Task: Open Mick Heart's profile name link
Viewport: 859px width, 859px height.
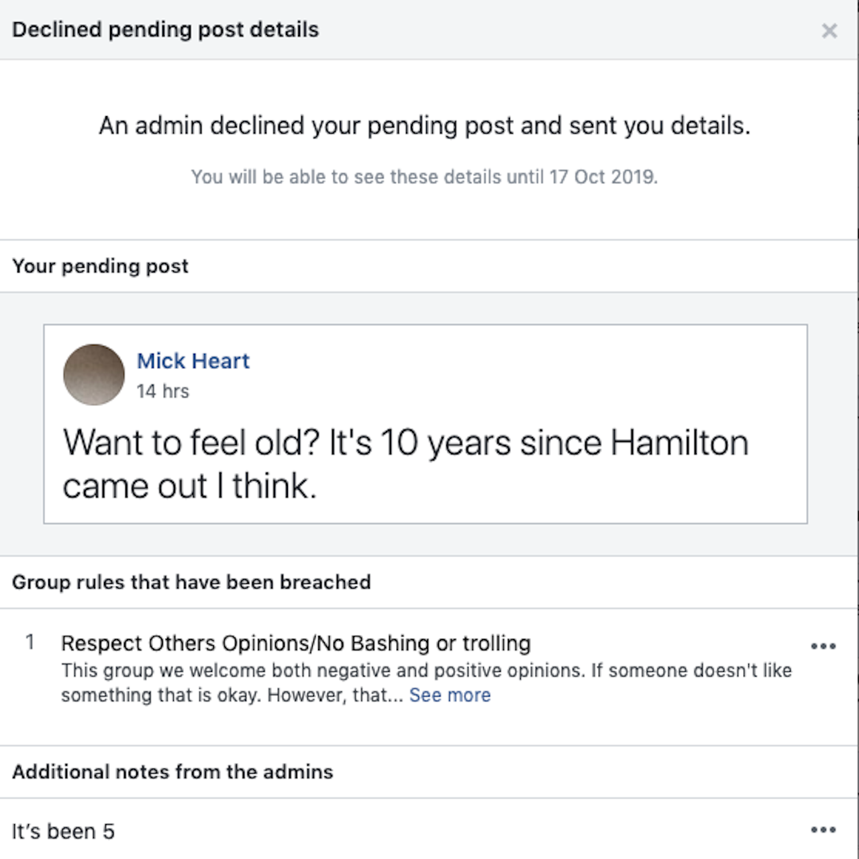Action: coord(193,361)
